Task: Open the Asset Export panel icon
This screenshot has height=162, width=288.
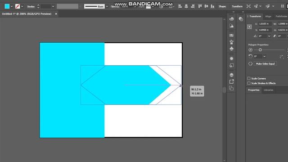Action: tap(231, 81)
